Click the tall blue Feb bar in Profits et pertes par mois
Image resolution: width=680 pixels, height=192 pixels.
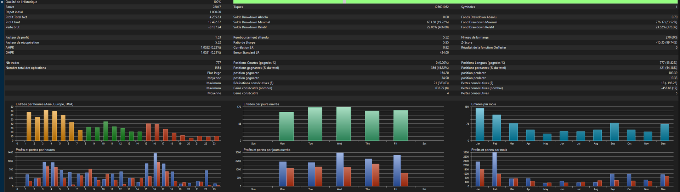coord(494,169)
